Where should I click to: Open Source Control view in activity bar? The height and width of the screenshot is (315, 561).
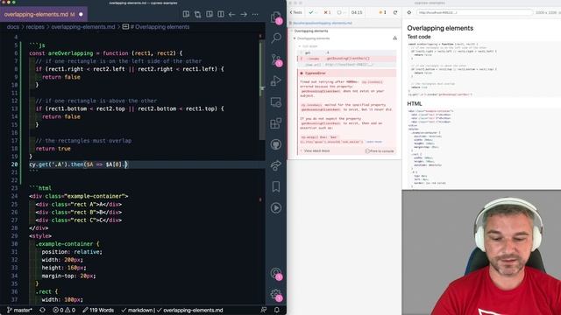tap(276, 59)
